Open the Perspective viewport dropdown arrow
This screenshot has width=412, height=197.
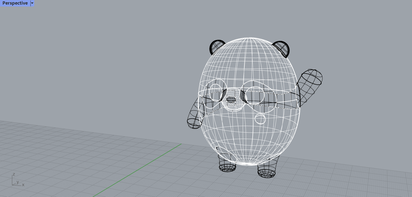click(32, 3)
